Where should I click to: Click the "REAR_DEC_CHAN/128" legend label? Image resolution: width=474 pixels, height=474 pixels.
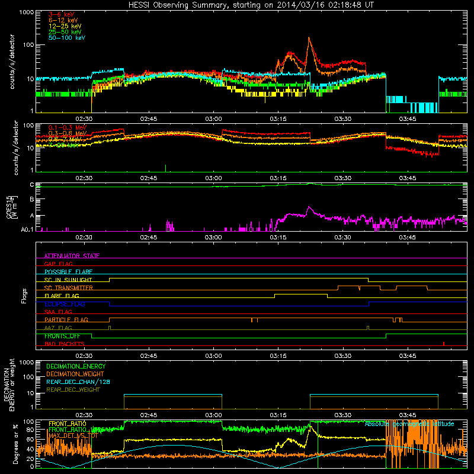[x=78, y=382]
